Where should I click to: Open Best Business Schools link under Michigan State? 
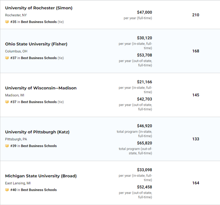39,190
